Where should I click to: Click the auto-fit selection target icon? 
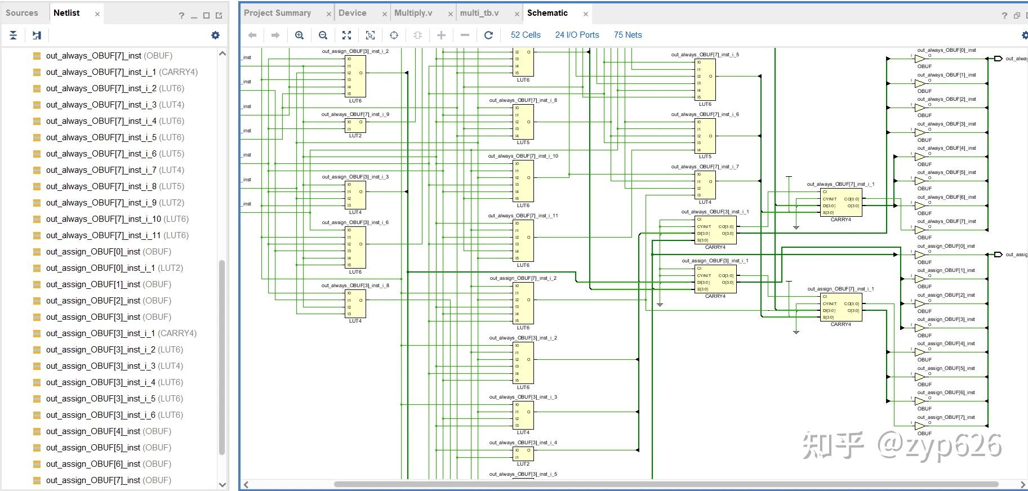point(394,35)
